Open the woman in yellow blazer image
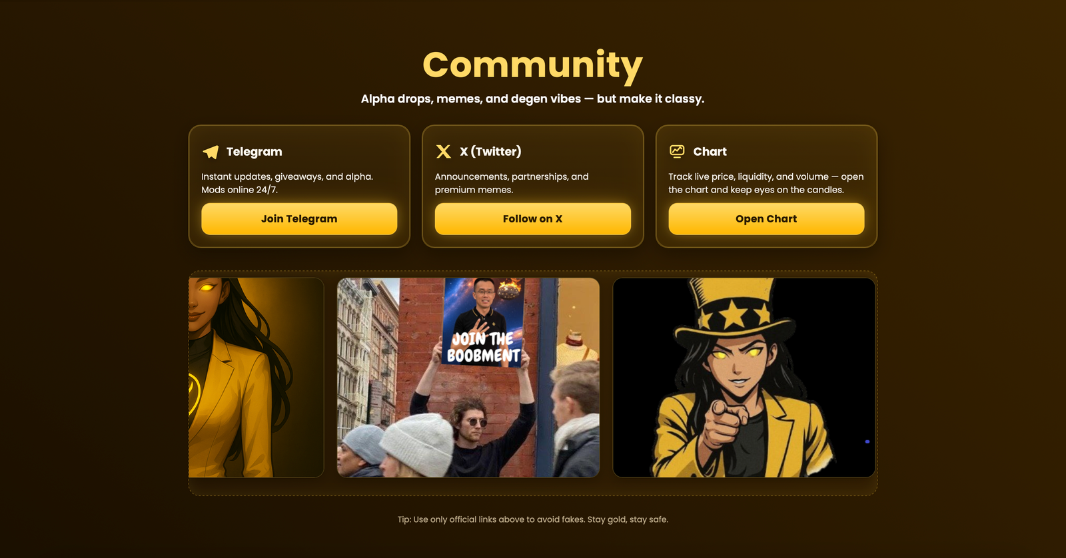The width and height of the screenshot is (1066, 558). [256, 378]
